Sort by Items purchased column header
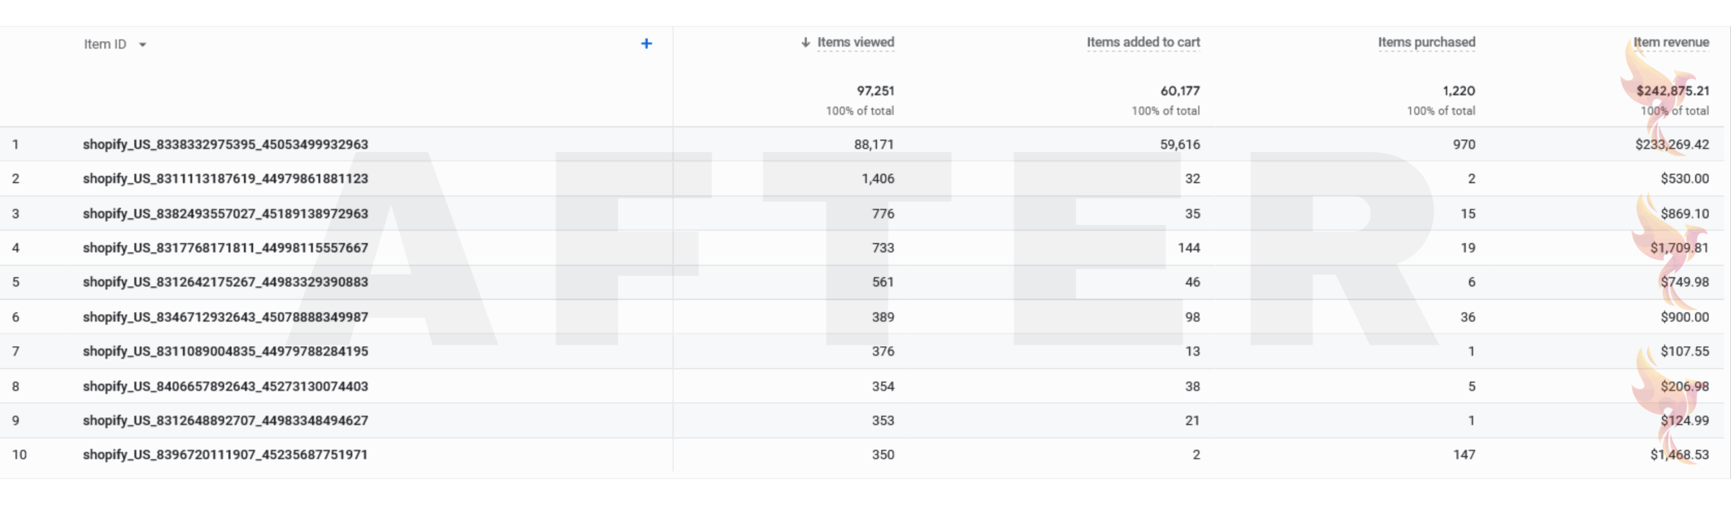 (x=1426, y=43)
